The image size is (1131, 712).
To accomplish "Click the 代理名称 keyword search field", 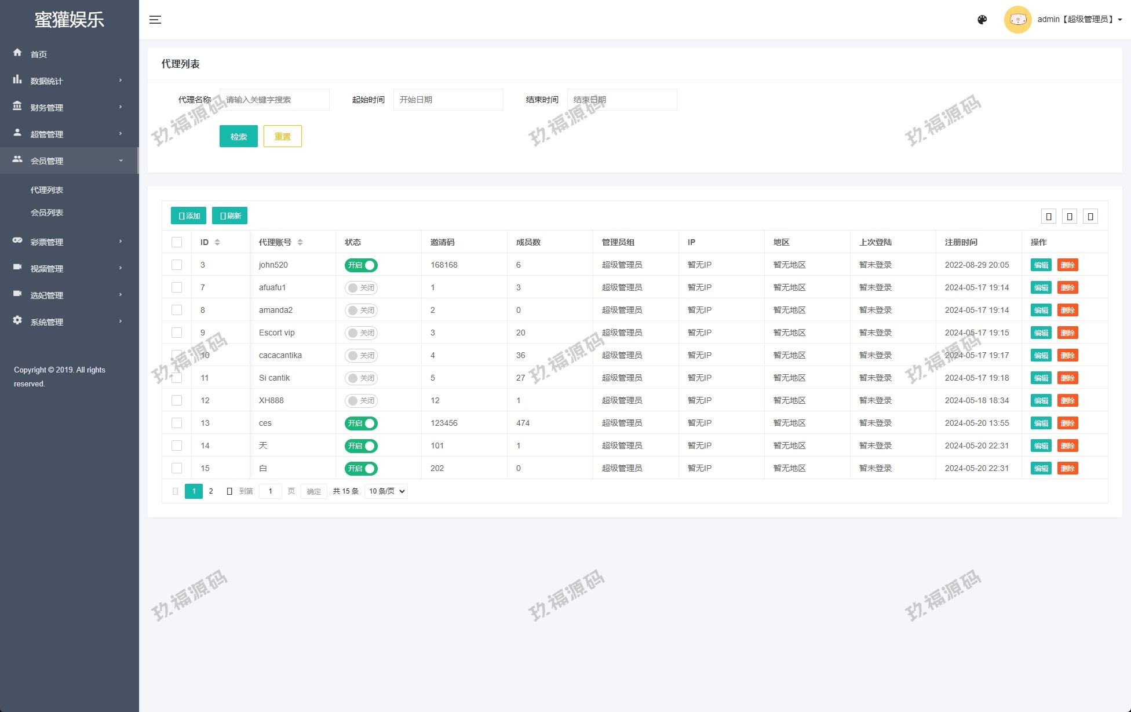I will click(275, 100).
